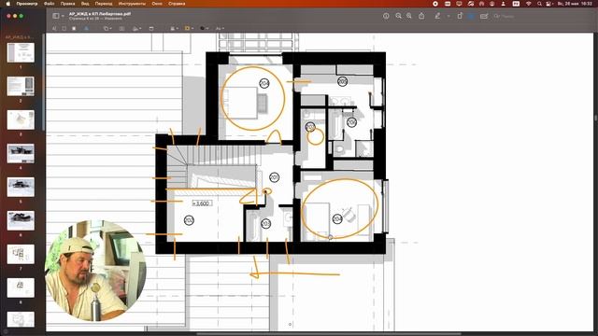
Task: Select page 6 thumbnail in sidebar
Action: 21,220
